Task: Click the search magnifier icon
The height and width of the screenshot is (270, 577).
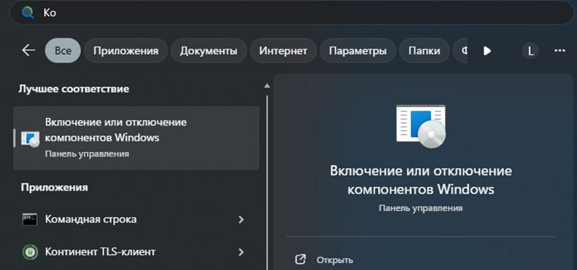Action: pos(28,13)
